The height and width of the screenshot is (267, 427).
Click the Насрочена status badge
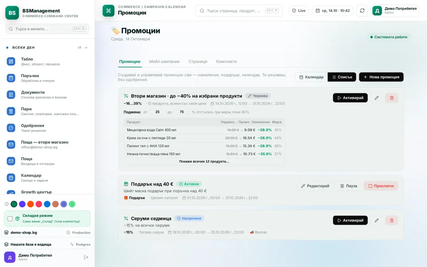pyautogui.click(x=189, y=218)
